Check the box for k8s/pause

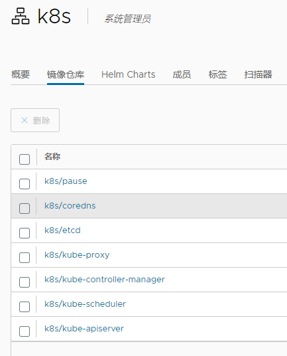pyautogui.click(x=25, y=184)
